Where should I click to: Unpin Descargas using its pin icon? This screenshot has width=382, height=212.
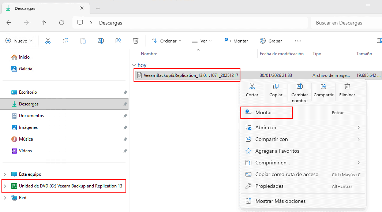pyautogui.click(x=125, y=104)
